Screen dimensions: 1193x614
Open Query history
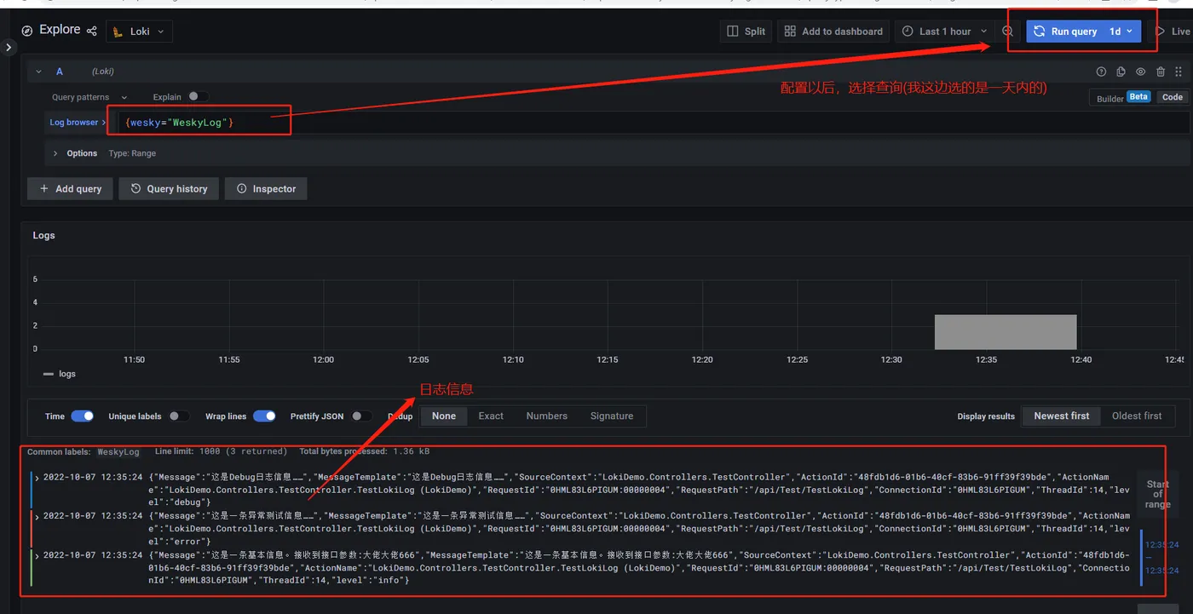tap(169, 189)
